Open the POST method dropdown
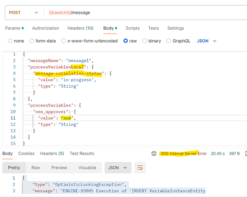 click(x=24, y=13)
